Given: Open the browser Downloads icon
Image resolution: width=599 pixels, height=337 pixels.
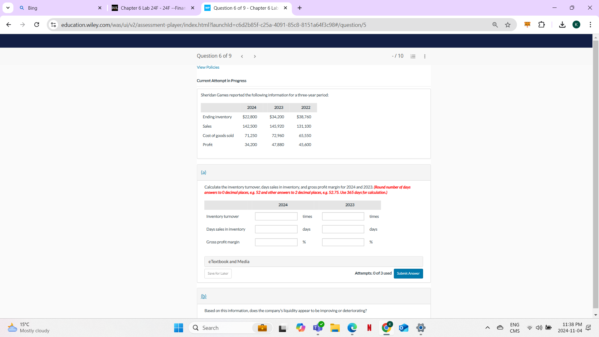Looking at the screenshot, I should click(x=562, y=25).
